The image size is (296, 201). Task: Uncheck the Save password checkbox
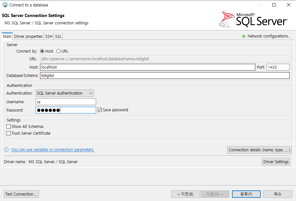click(100, 110)
